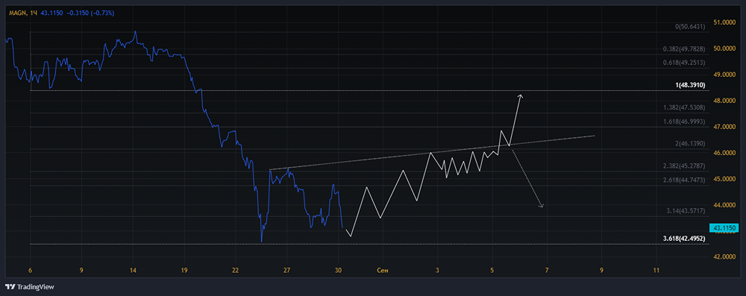Click the MAGN ticker symbol label
The height and width of the screenshot is (296, 746).
pos(17,13)
